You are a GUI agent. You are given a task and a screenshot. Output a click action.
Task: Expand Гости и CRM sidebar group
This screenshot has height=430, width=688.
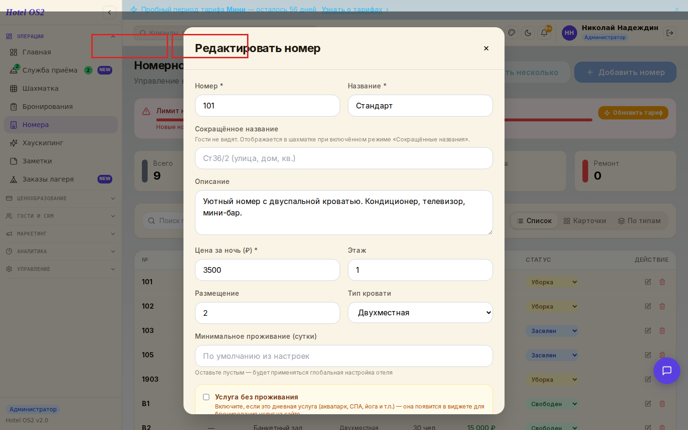(x=61, y=216)
